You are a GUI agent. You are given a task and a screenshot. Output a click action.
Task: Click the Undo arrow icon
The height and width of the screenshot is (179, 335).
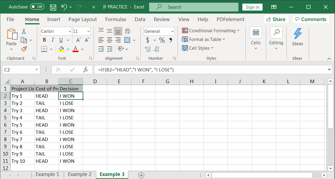(x=64, y=7)
